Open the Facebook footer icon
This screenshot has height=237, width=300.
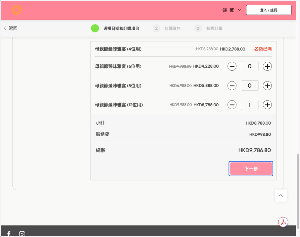click(x=9, y=234)
